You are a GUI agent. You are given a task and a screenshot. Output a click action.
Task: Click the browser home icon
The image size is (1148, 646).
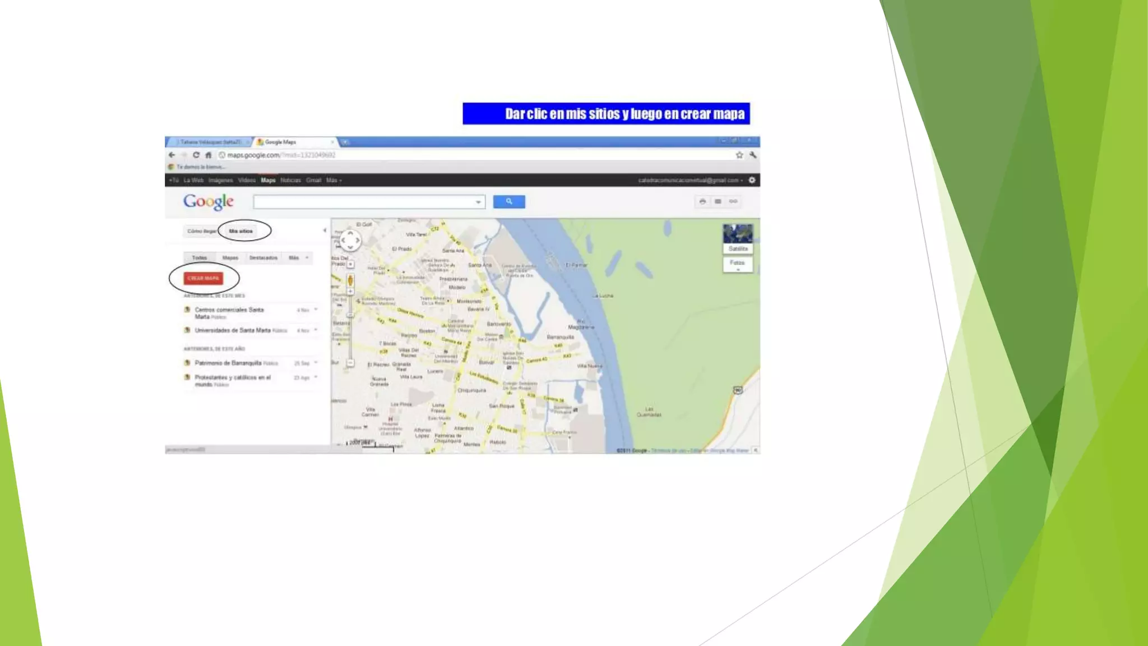click(x=209, y=155)
